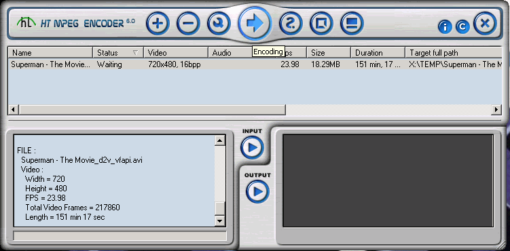Click the round 'C' icon
This screenshot has width=510, height=251.
(x=462, y=27)
